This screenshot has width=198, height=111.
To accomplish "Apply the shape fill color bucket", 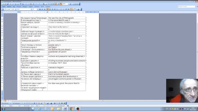I will point(44,103).
